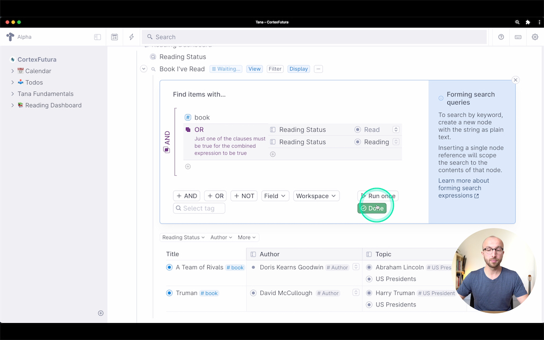Focus the Select tag input
544x340 pixels.
(199, 208)
